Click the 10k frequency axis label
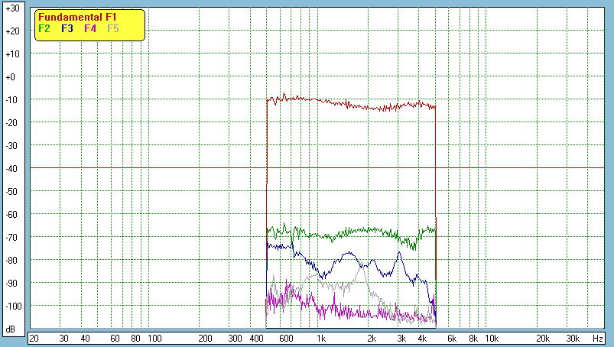 [x=492, y=338]
